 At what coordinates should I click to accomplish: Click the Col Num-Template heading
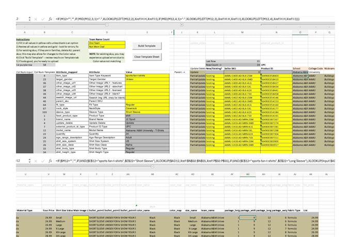(x=44, y=72)
